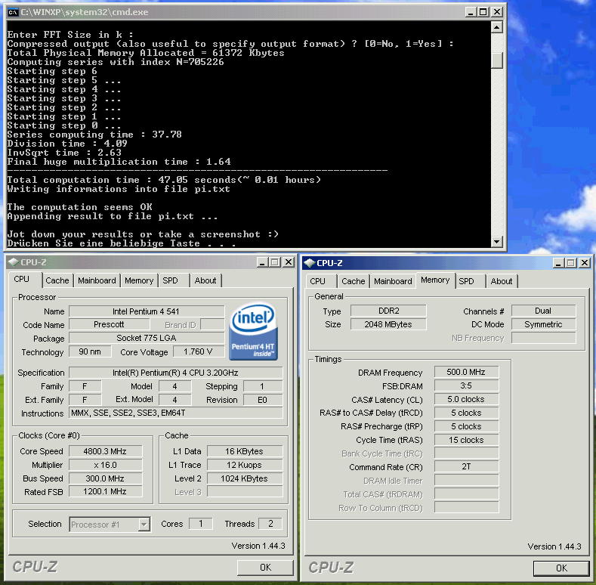Click the Threads value field

[270, 524]
